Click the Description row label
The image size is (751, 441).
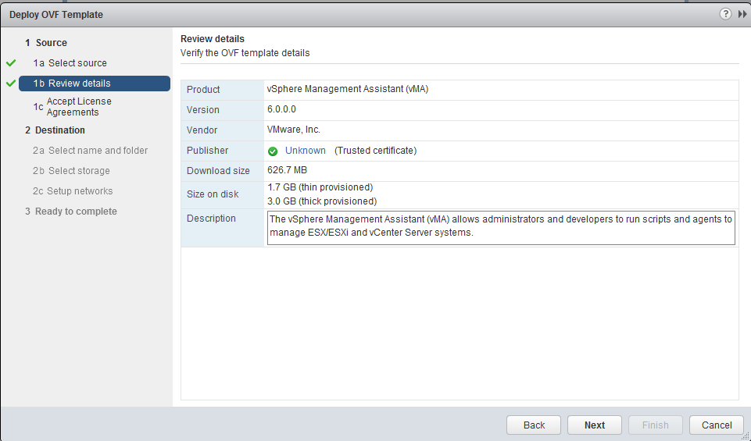[x=211, y=218]
